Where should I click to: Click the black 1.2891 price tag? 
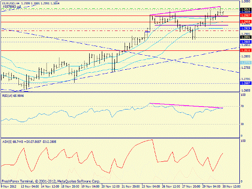pos(246,37)
